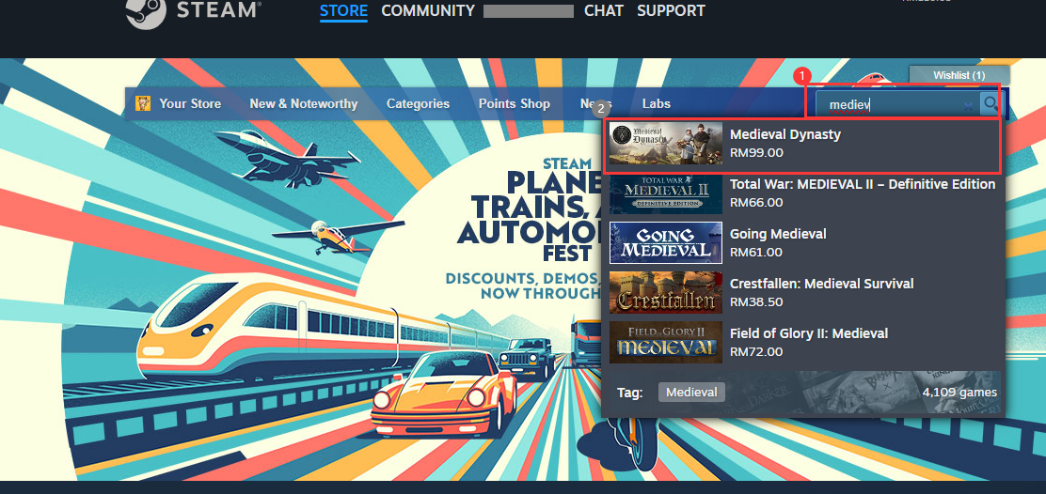Click the Total War Medieval II thumbnail

point(666,193)
